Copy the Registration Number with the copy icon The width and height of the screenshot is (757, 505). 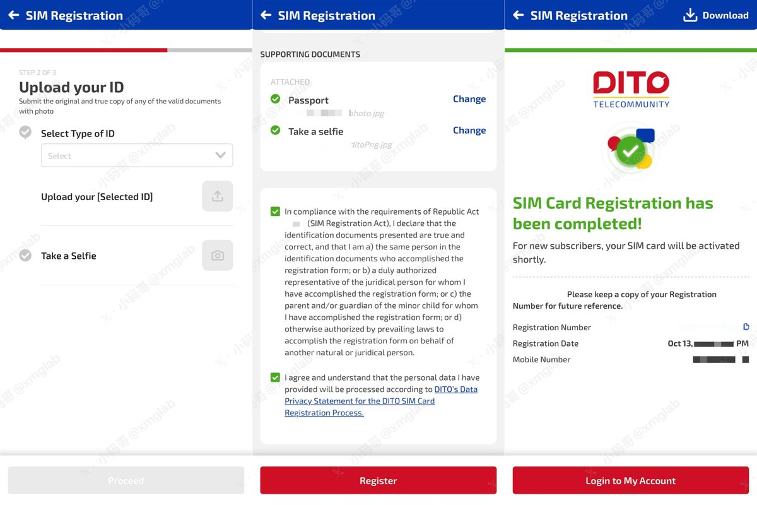click(746, 327)
